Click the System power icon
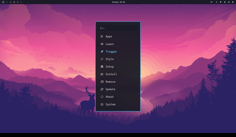Screen dimensions: 236x137 pyautogui.click(x=102, y=104)
